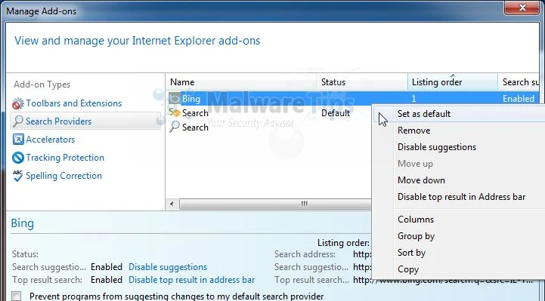Click the horizontal scrollbar left arrow
The image size is (545, 301).
(x=172, y=204)
